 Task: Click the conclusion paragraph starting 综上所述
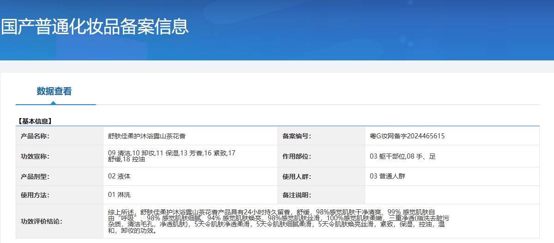277,221
